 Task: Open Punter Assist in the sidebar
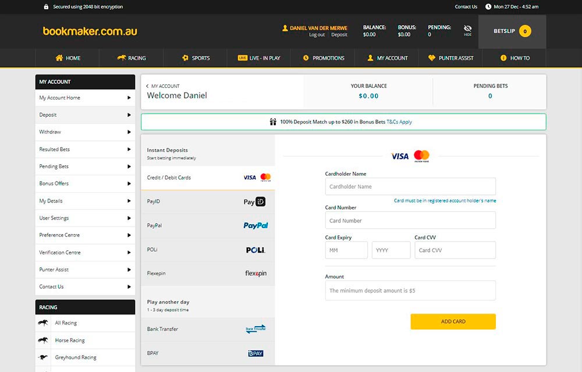click(85, 270)
